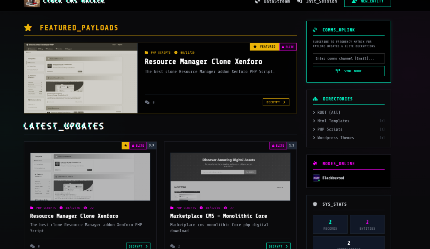Expand the Wordpress Themes directory chevron
This screenshot has height=249, width=430.
[x=314, y=138]
